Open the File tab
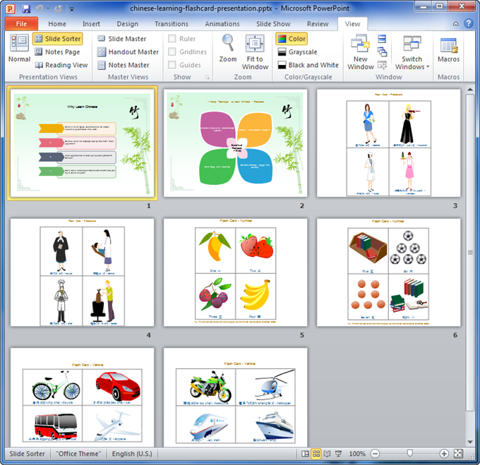This screenshot has height=465, width=480. coord(21,24)
